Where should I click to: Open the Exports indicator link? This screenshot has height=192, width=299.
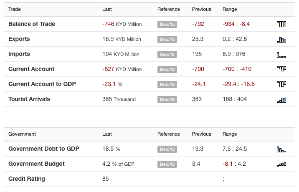(x=19, y=39)
